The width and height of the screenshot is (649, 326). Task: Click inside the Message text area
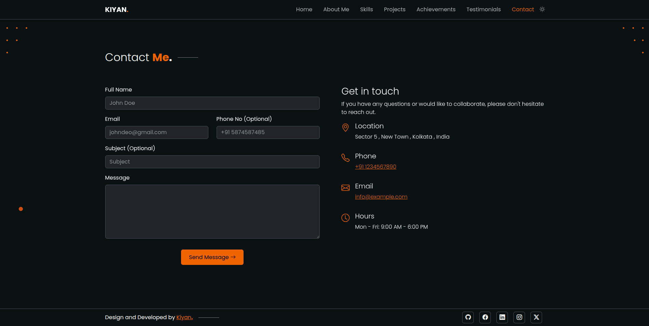point(212,212)
